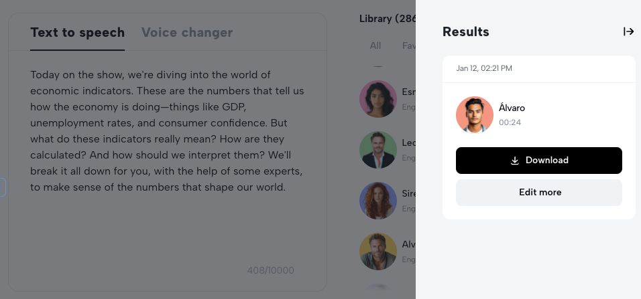Collapse the Results panel using arrow icon
Image resolution: width=641 pixels, height=299 pixels.
(628, 31)
